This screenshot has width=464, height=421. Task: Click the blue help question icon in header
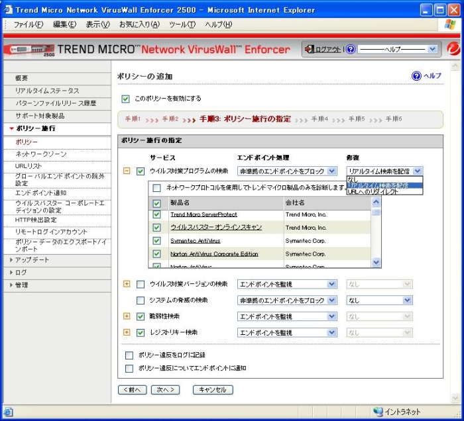[x=351, y=49]
